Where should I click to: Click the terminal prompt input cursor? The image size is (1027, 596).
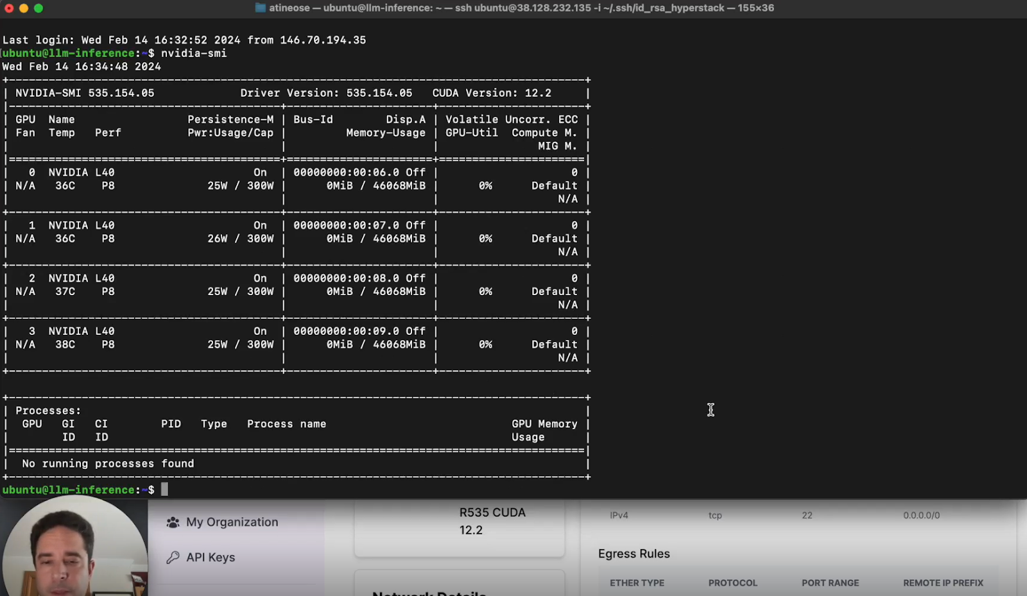pyautogui.click(x=164, y=490)
